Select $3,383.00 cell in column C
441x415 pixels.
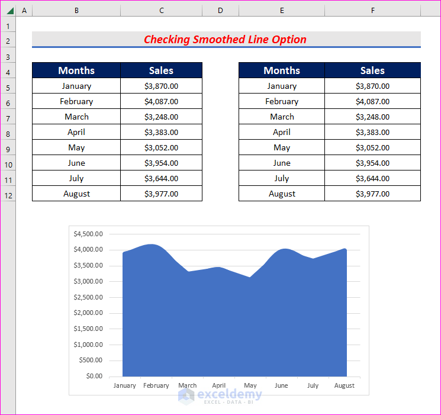[161, 132]
